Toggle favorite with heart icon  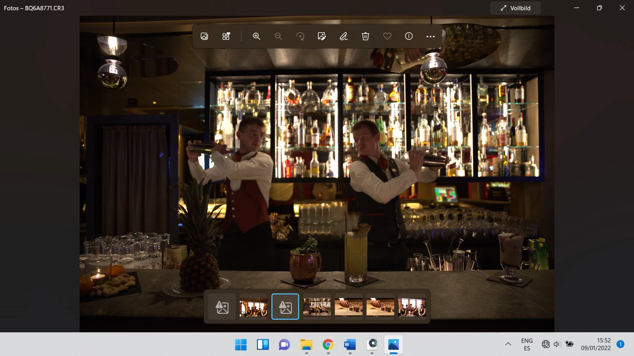click(387, 36)
